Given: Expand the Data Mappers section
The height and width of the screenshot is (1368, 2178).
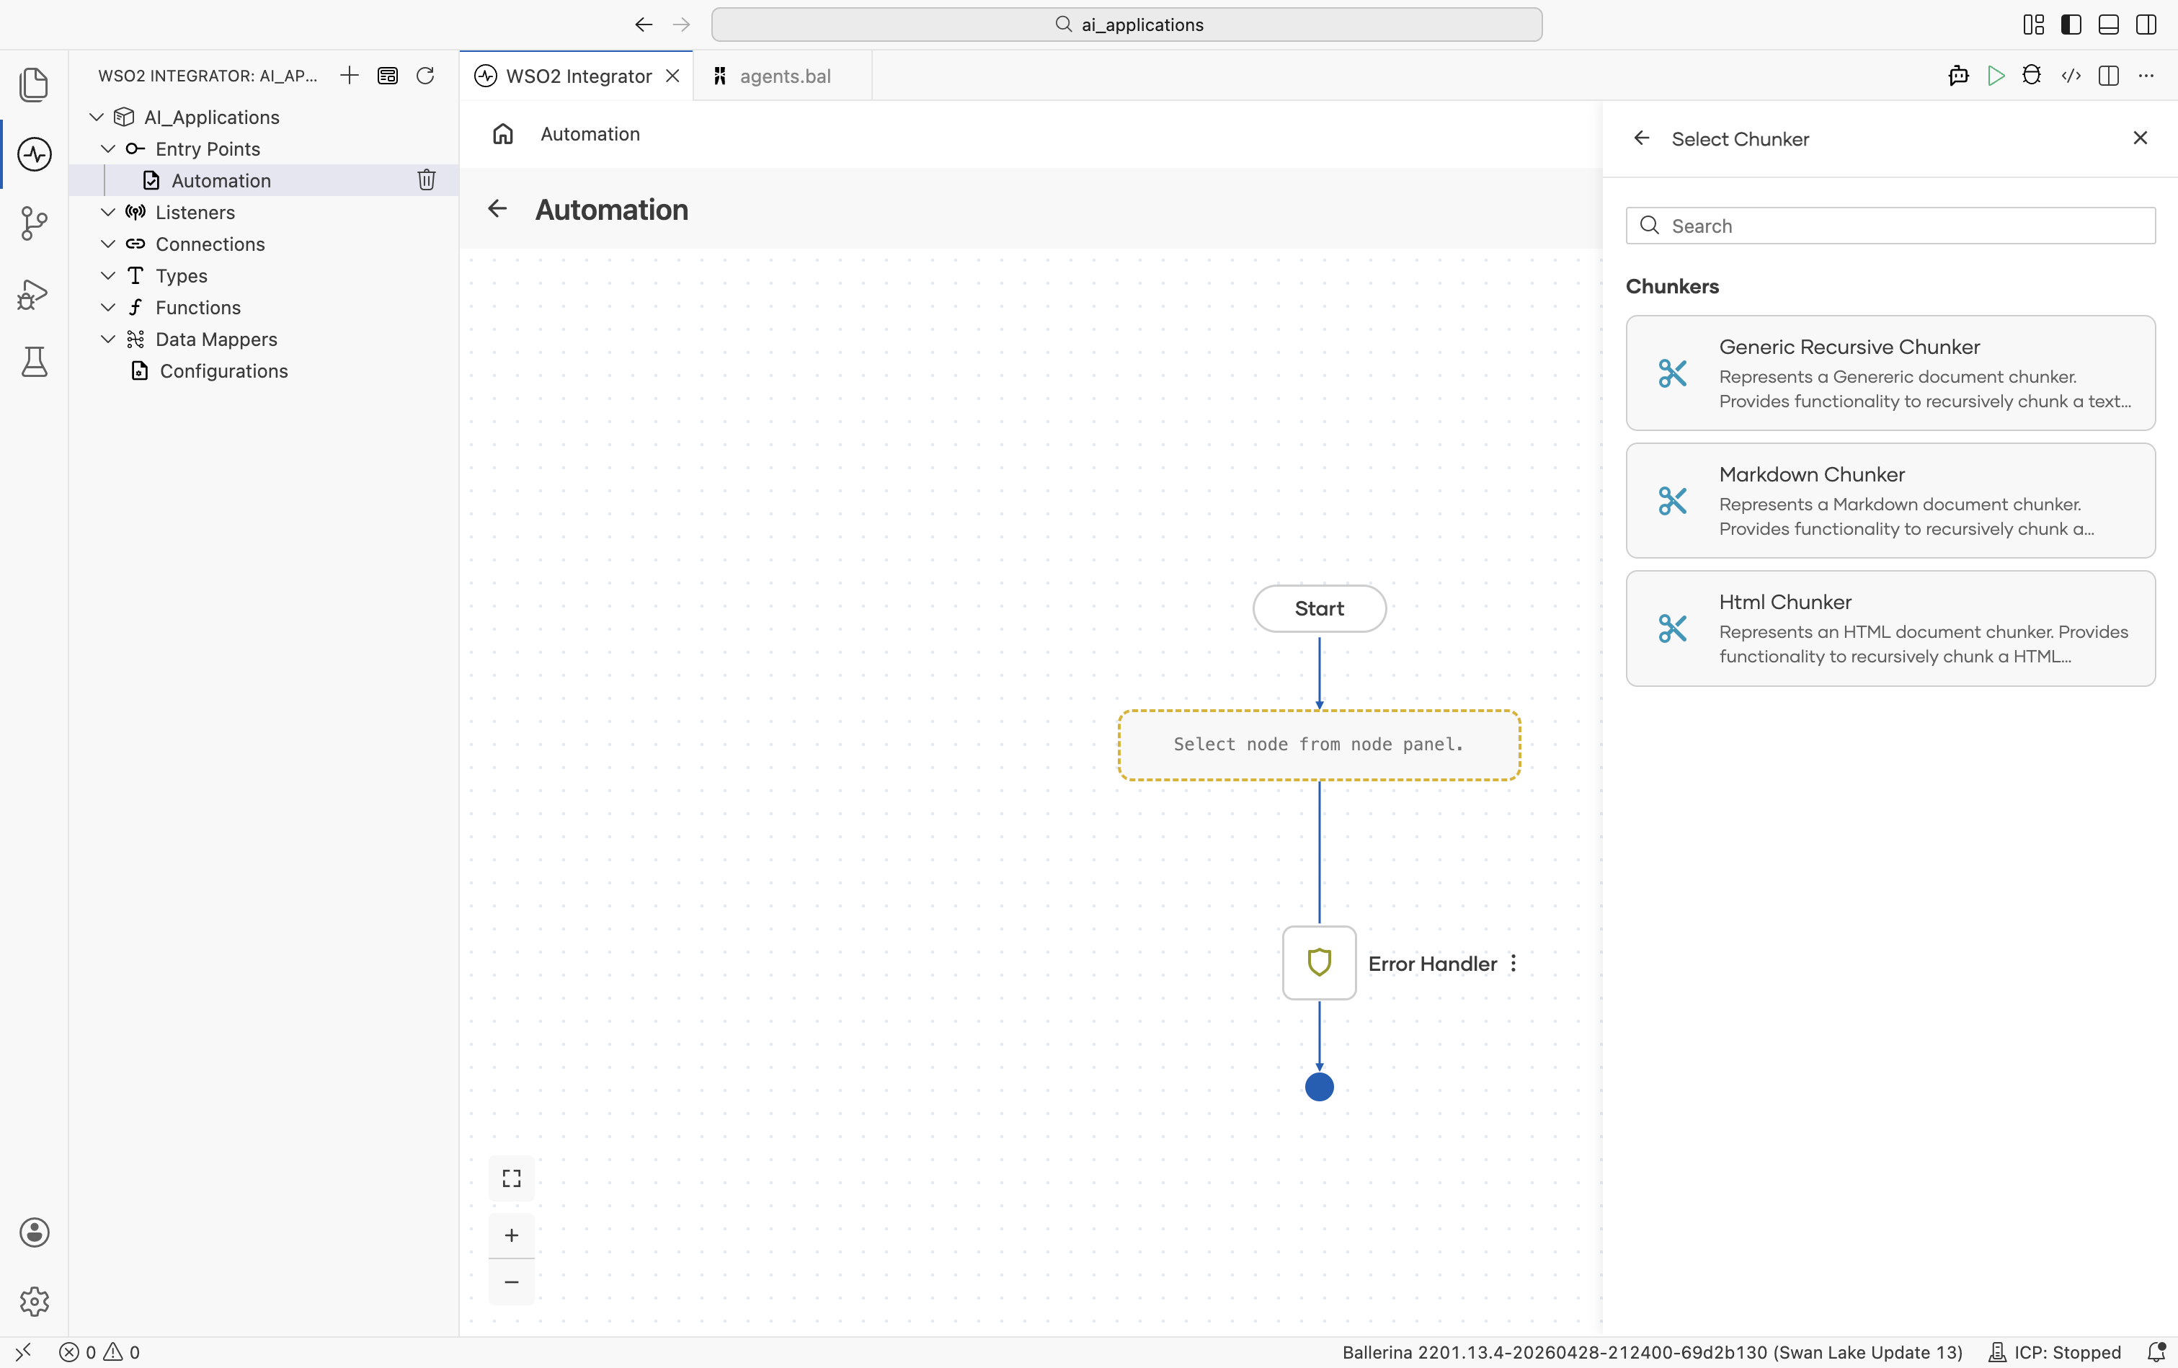Looking at the screenshot, I should pyautogui.click(x=107, y=338).
